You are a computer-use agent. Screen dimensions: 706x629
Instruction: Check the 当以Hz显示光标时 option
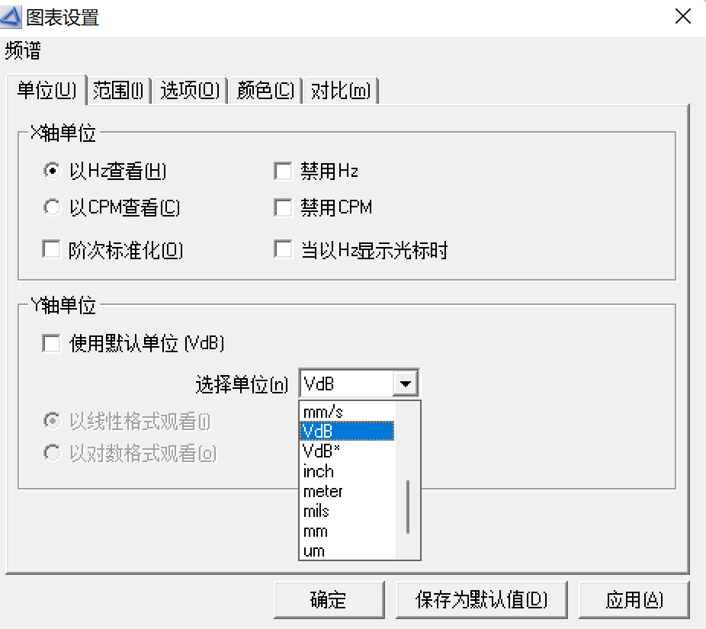(x=283, y=248)
